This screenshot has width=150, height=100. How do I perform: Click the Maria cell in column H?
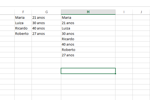click(88, 17)
